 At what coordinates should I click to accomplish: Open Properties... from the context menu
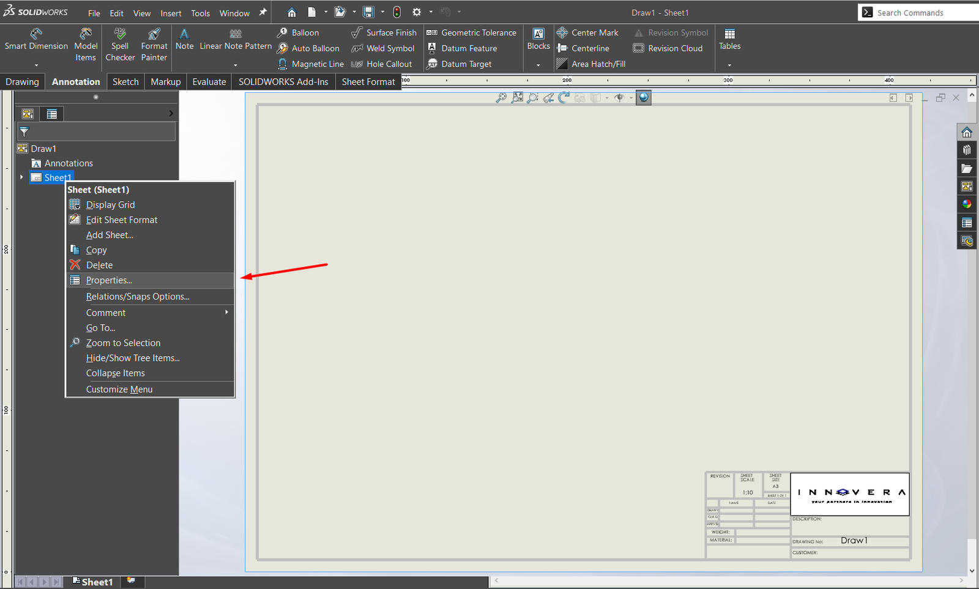[x=109, y=280]
